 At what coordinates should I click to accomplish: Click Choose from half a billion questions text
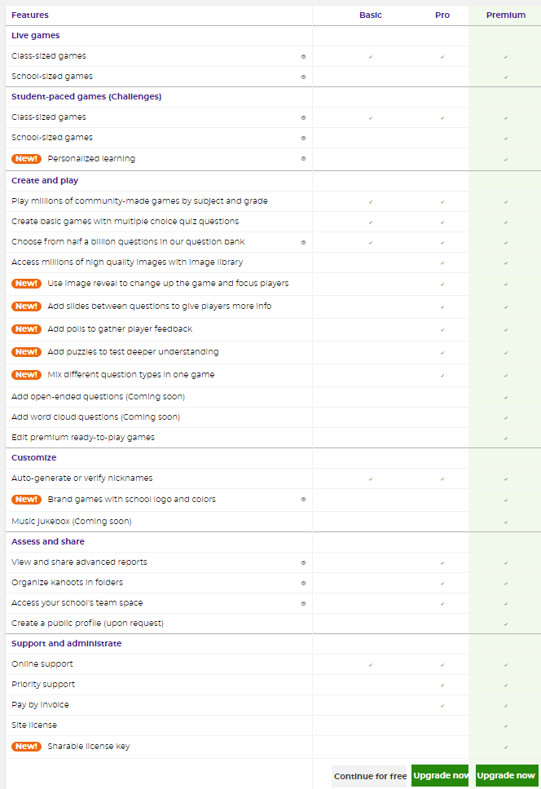click(128, 242)
